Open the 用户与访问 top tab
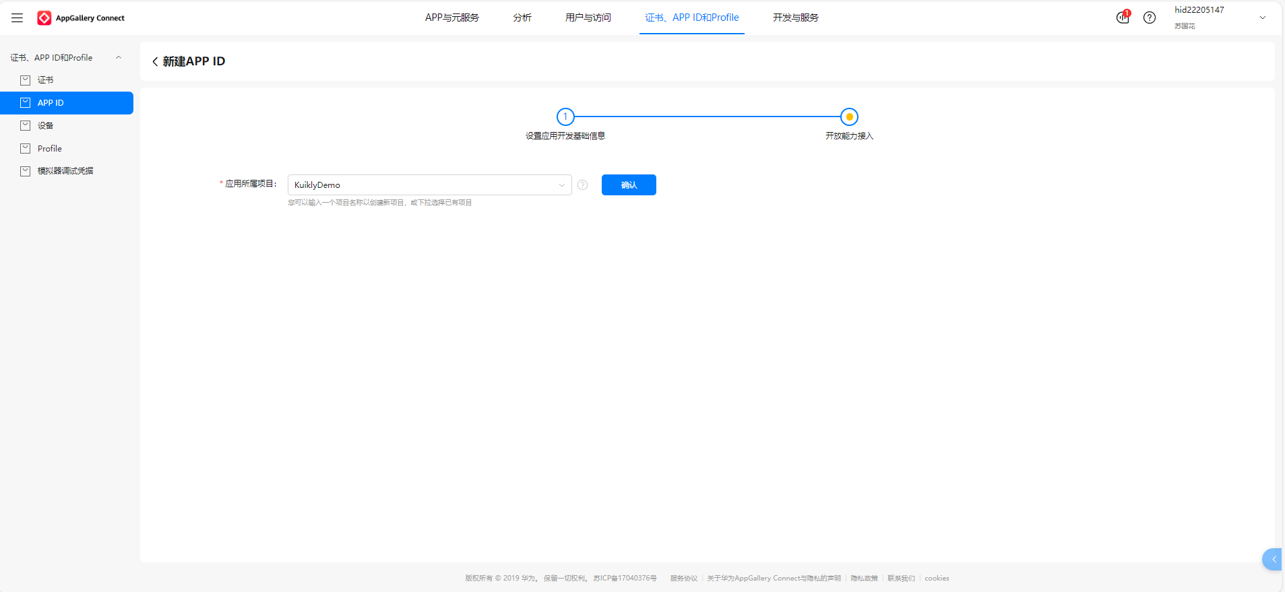Screen dimensions: 1285x592 click(x=588, y=18)
